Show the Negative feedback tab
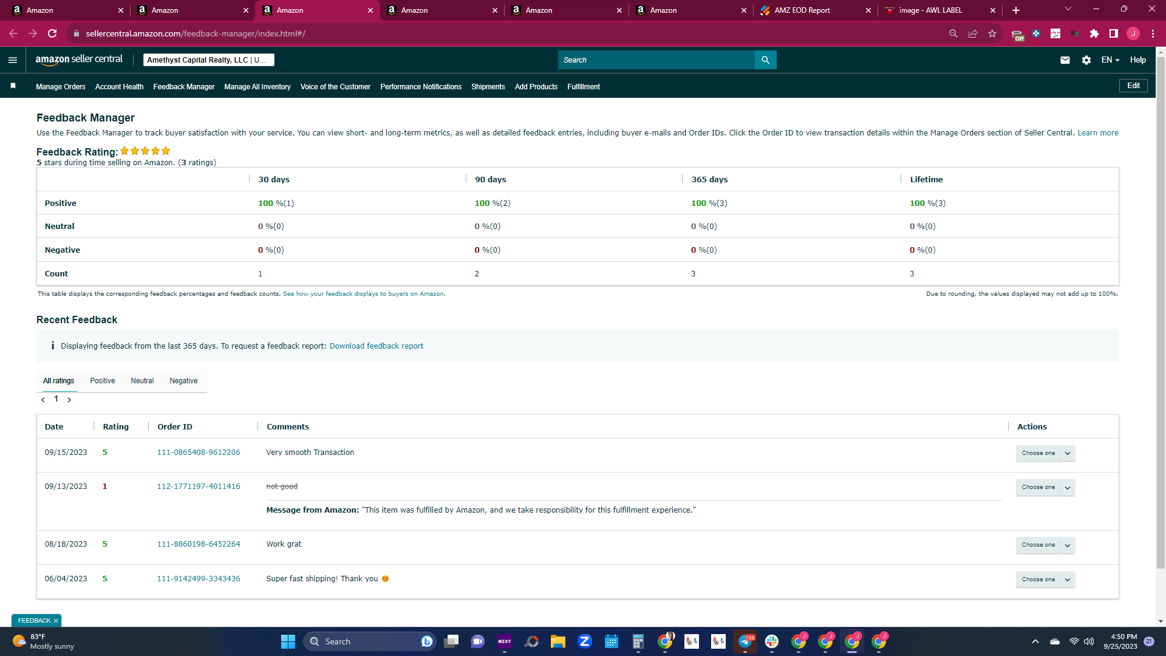The image size is (1166, 656). point(183,381)
